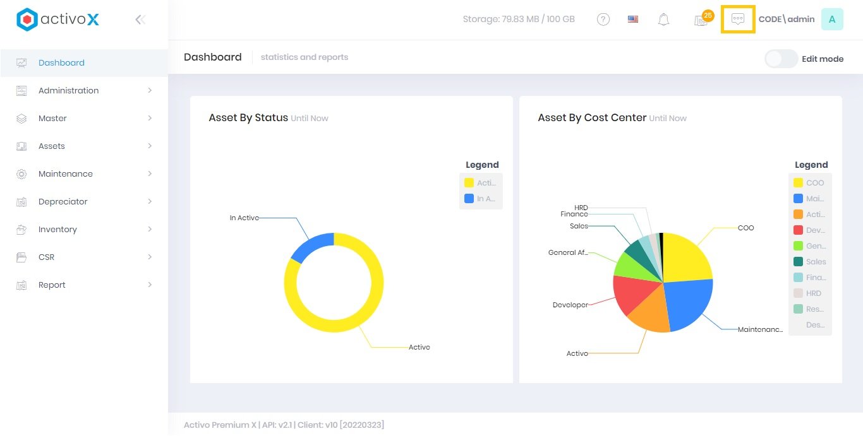Viewport: 863px width, 436px height.
Task: Open the Assets sidebar menu
Action: coord(52,146)
